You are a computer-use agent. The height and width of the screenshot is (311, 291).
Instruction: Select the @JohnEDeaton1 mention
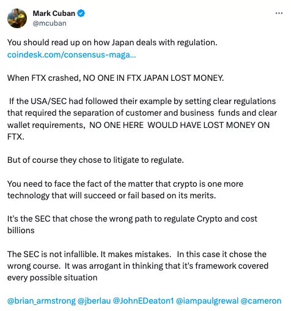coord(143,301)
